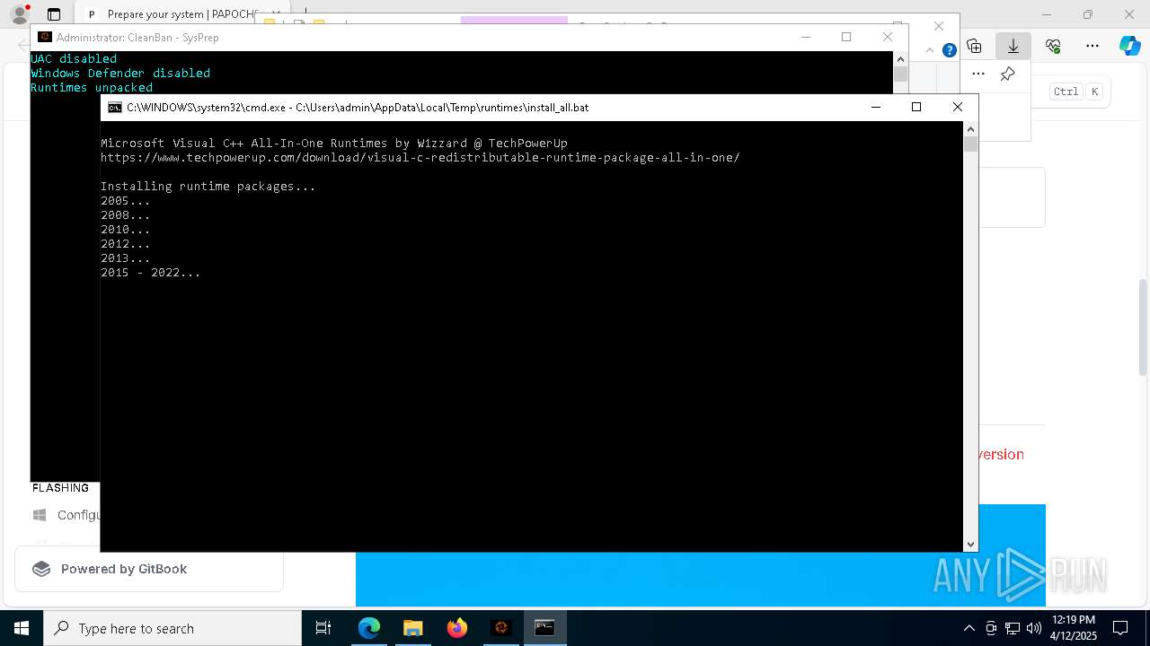
Task: Click the cmd.exe window title bar icon
Action: pos(114,107)
